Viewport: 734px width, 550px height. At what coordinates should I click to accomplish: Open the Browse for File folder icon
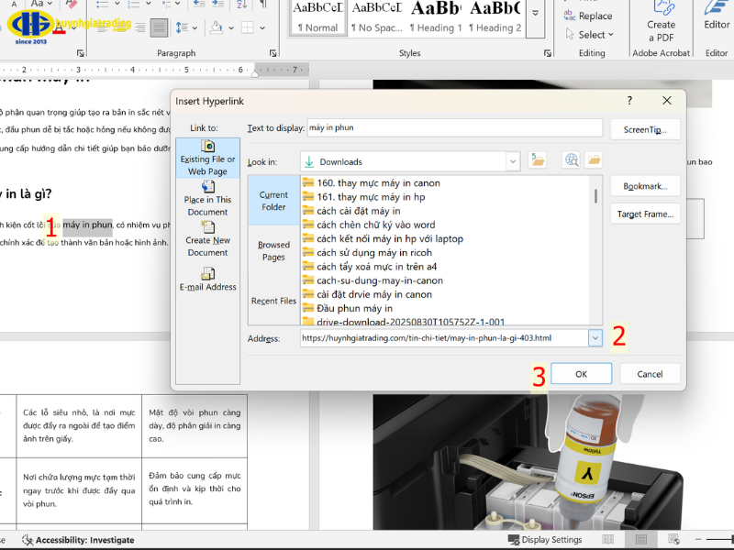pos(594,161)
